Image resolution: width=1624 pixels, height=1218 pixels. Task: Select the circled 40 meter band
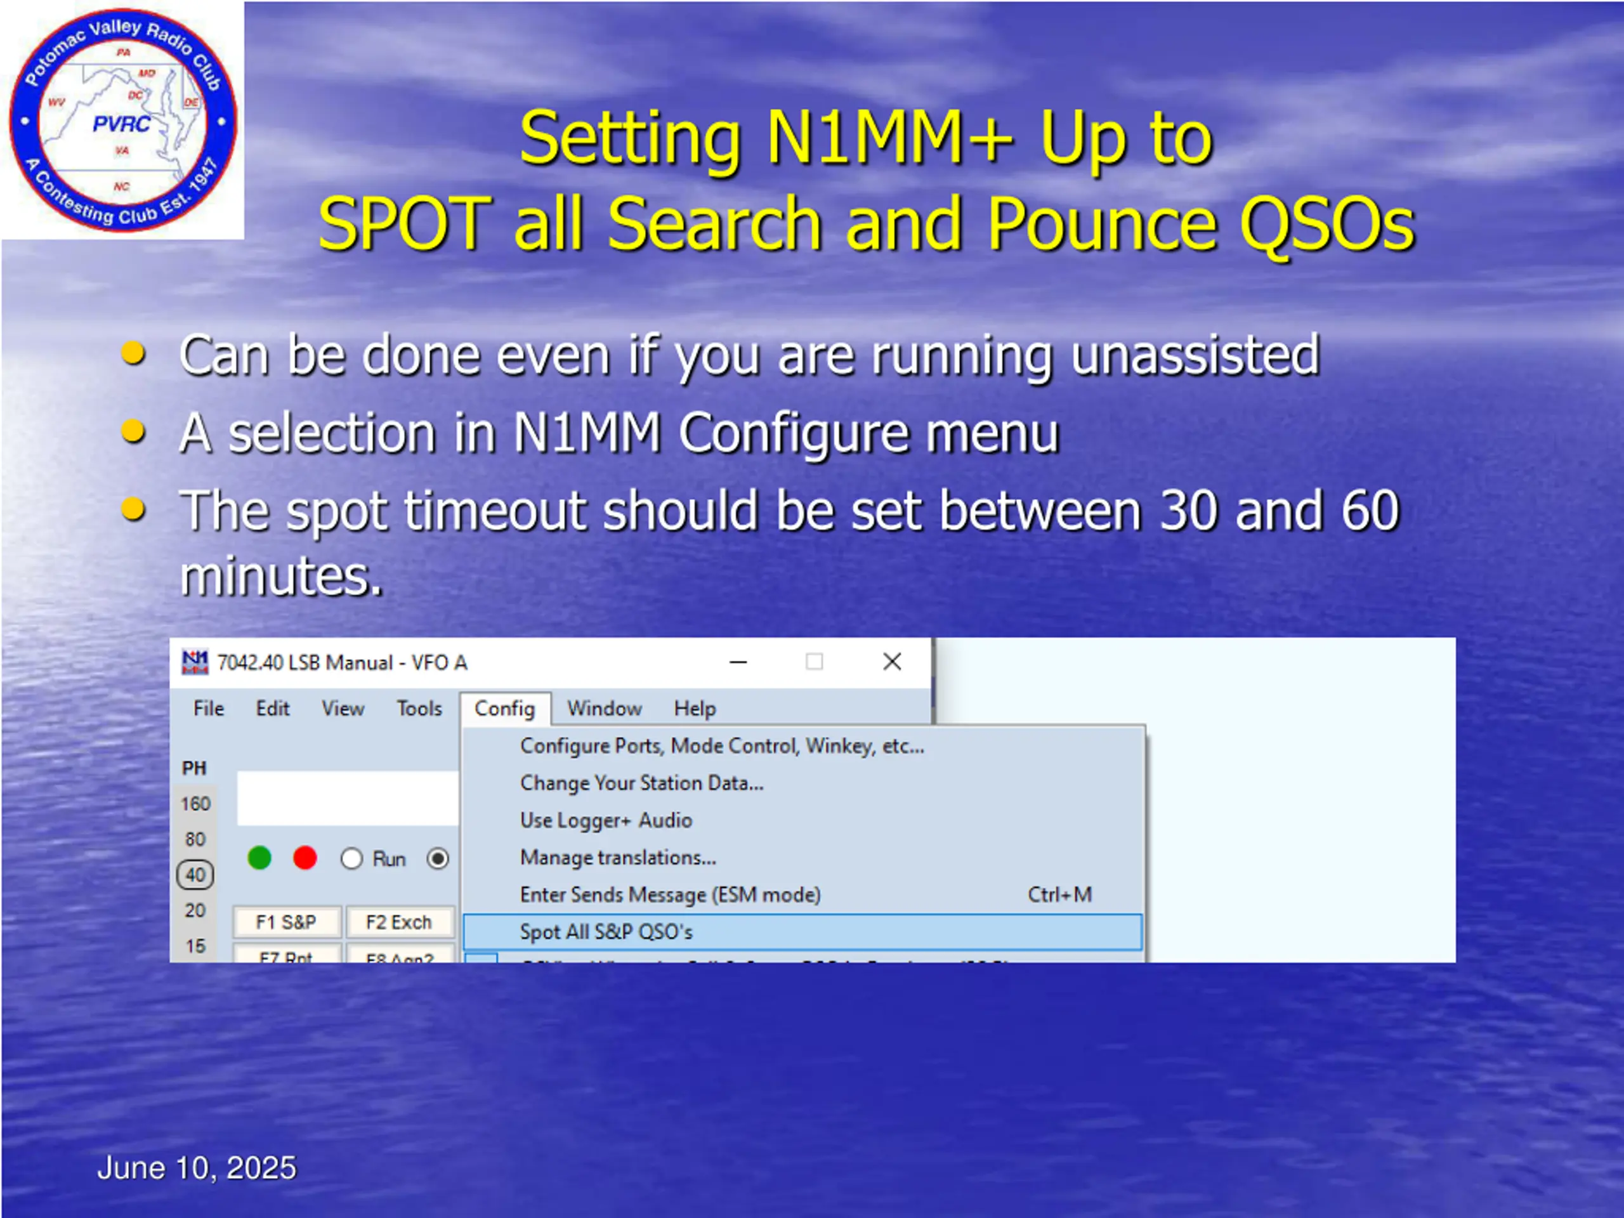[x=195, y=874]
